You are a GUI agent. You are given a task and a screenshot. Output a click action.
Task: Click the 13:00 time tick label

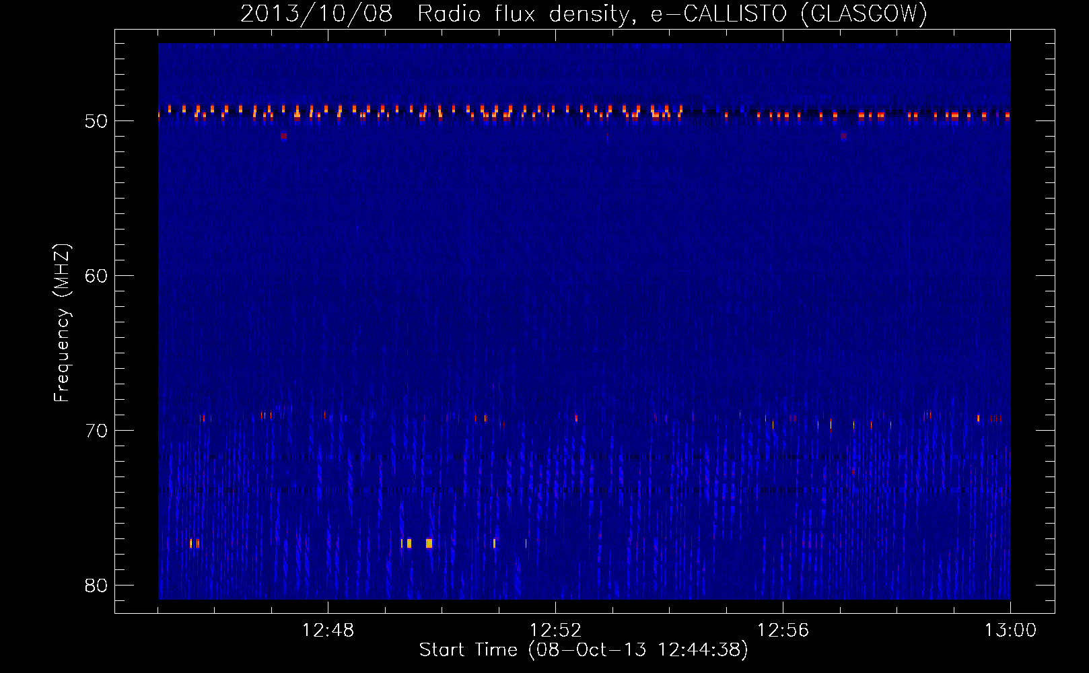tap(1010, 631)
